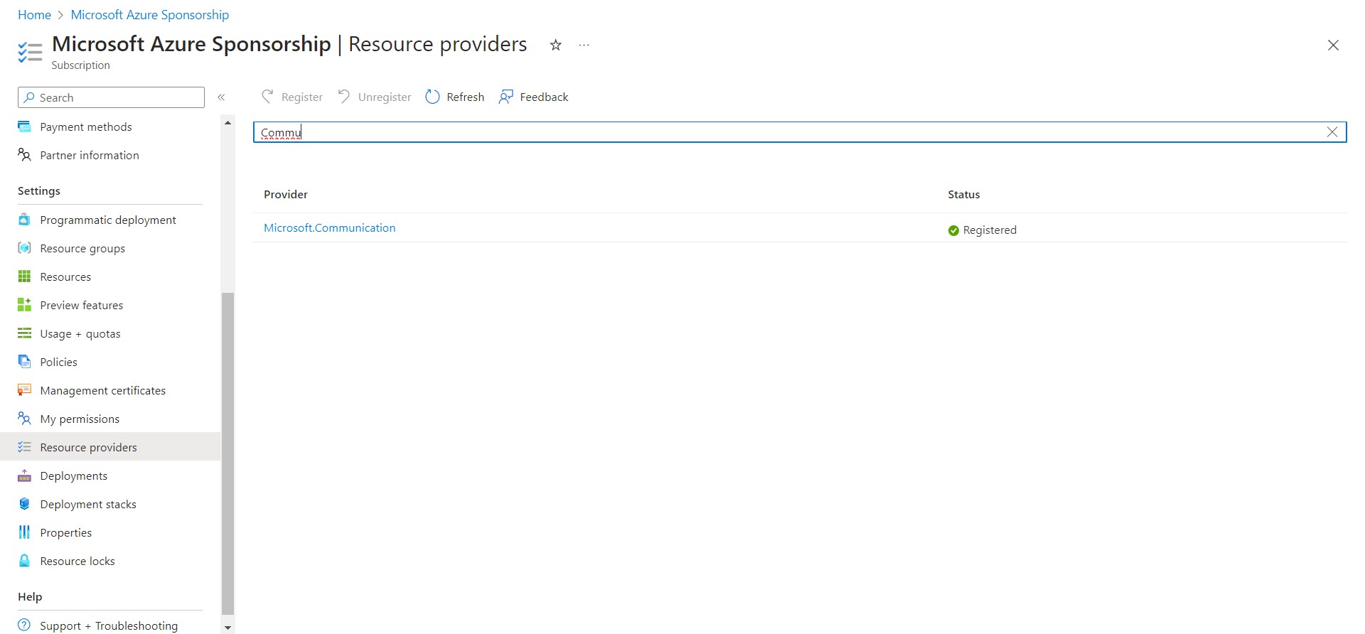The height and width of the screenshot is (634, 1365).
Task: Close the Resource providers blade
Action: [1333, 45]
